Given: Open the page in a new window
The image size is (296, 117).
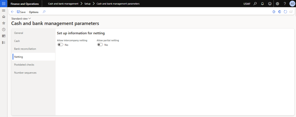Looking at the screenshot, I should (291, 12).
